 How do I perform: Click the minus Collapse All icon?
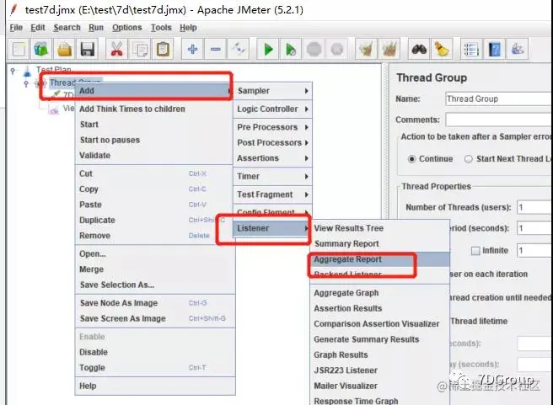(216, 50)
